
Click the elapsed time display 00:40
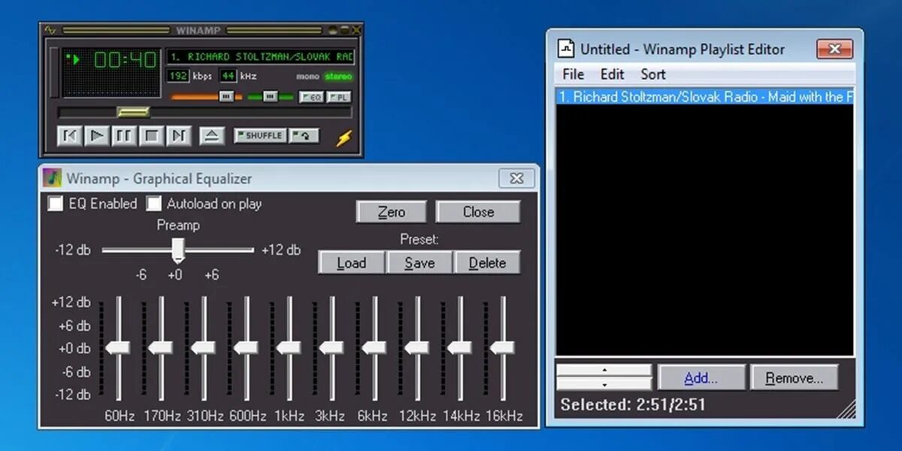click(x=125, y=60)
